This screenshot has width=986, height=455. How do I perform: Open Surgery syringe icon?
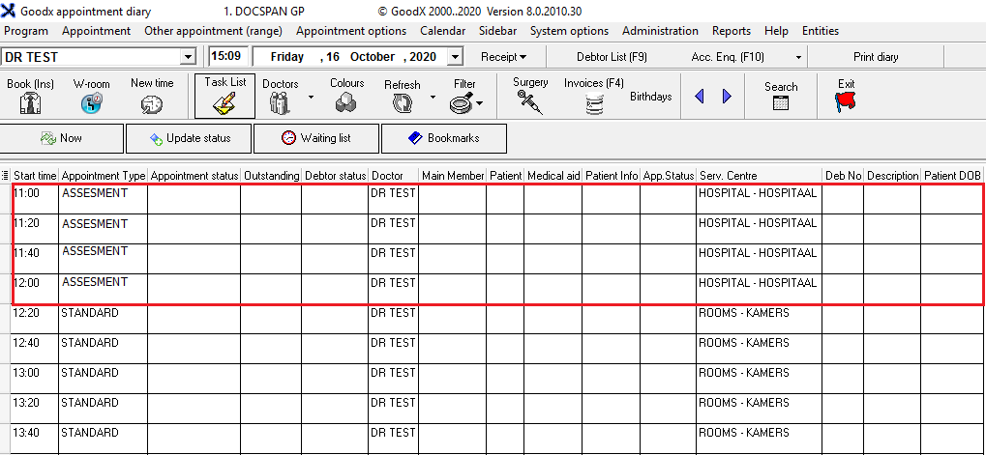(529, 102)
